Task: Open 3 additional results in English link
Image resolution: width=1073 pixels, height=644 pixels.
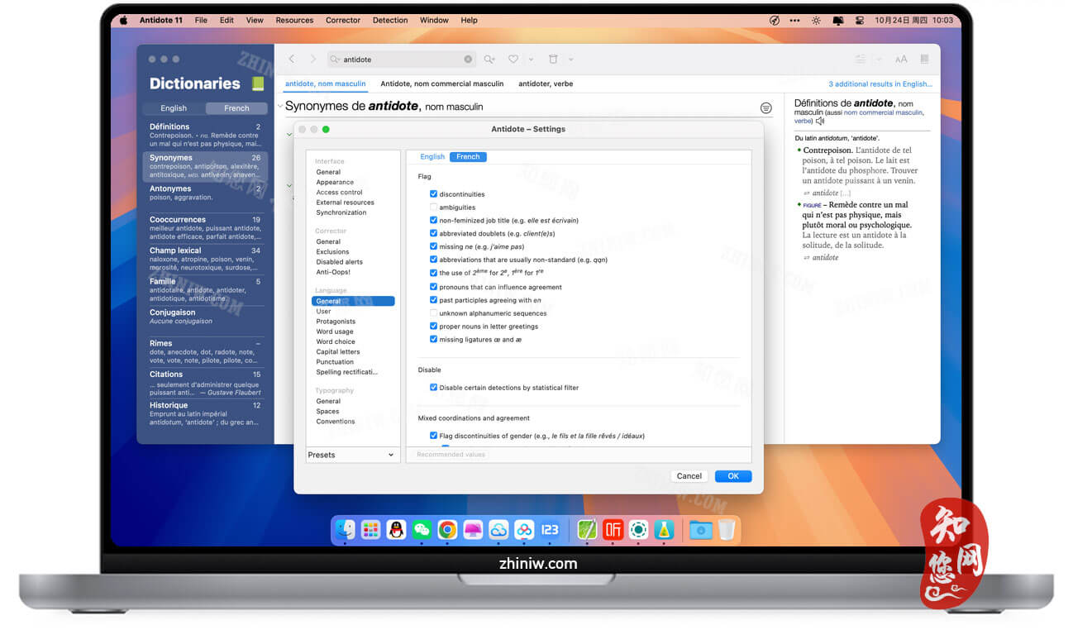Action: 880,83
